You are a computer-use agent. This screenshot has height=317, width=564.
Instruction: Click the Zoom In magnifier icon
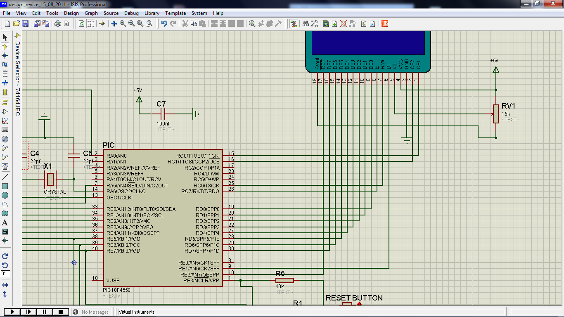[x=123, y=24]
